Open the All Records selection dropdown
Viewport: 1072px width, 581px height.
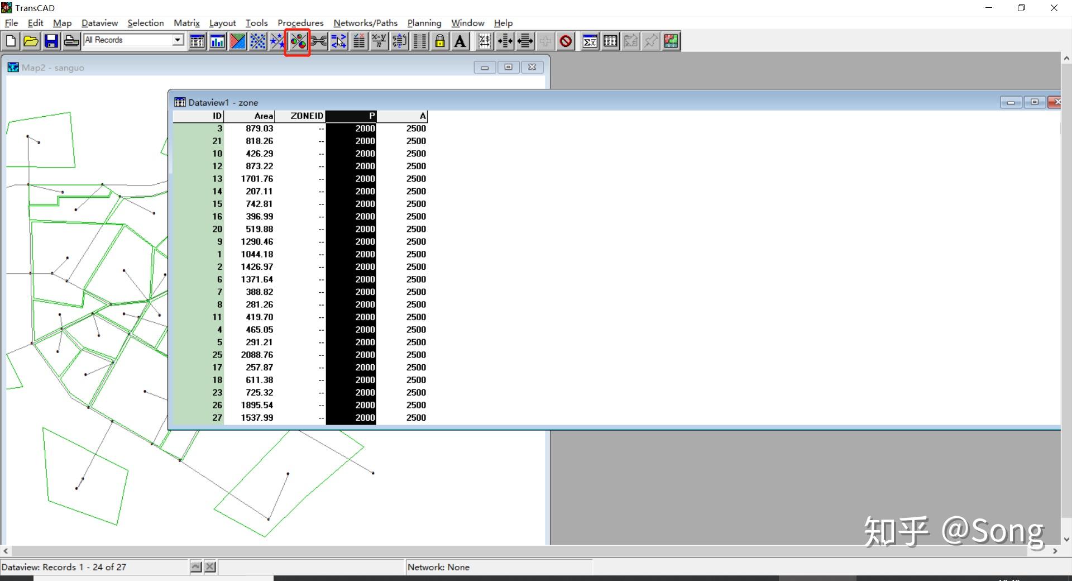(178, 40)
